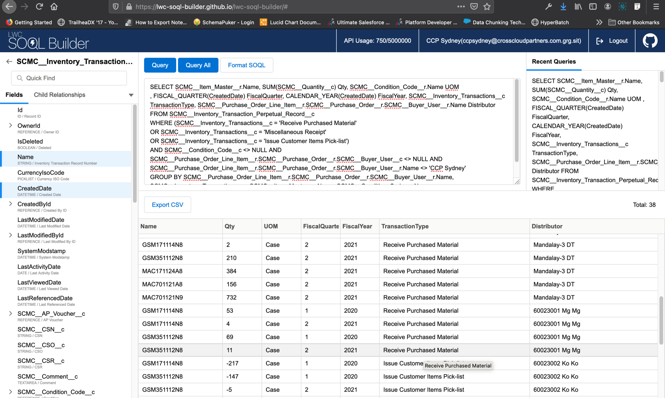665x398 pixels.
Task: Expand the SCMC__AP_Voucher__c field
Action: [11, 314]
